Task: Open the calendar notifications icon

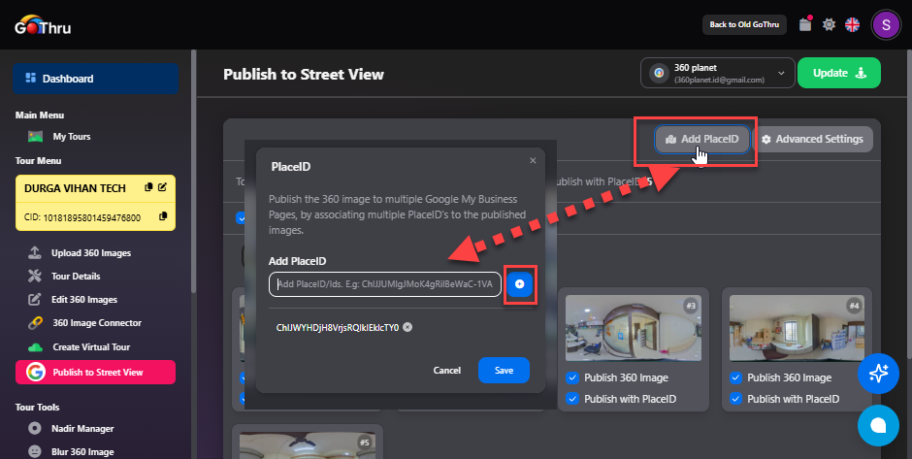Action: click(x=804, y=25)
